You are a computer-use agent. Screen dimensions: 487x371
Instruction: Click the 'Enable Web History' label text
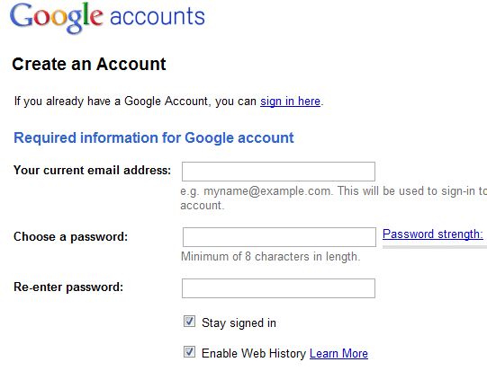tap(254, 353)
